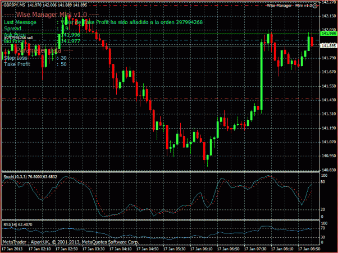Click the '17 Jan 06:50' time axis label
The image size is (338, 253).
click(229, 249)
